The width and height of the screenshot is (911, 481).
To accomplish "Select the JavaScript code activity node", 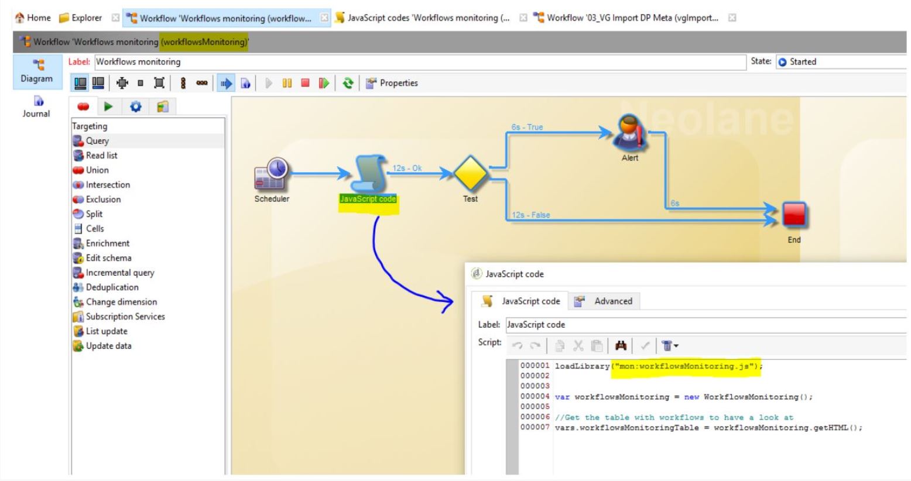I will point(368,174).
